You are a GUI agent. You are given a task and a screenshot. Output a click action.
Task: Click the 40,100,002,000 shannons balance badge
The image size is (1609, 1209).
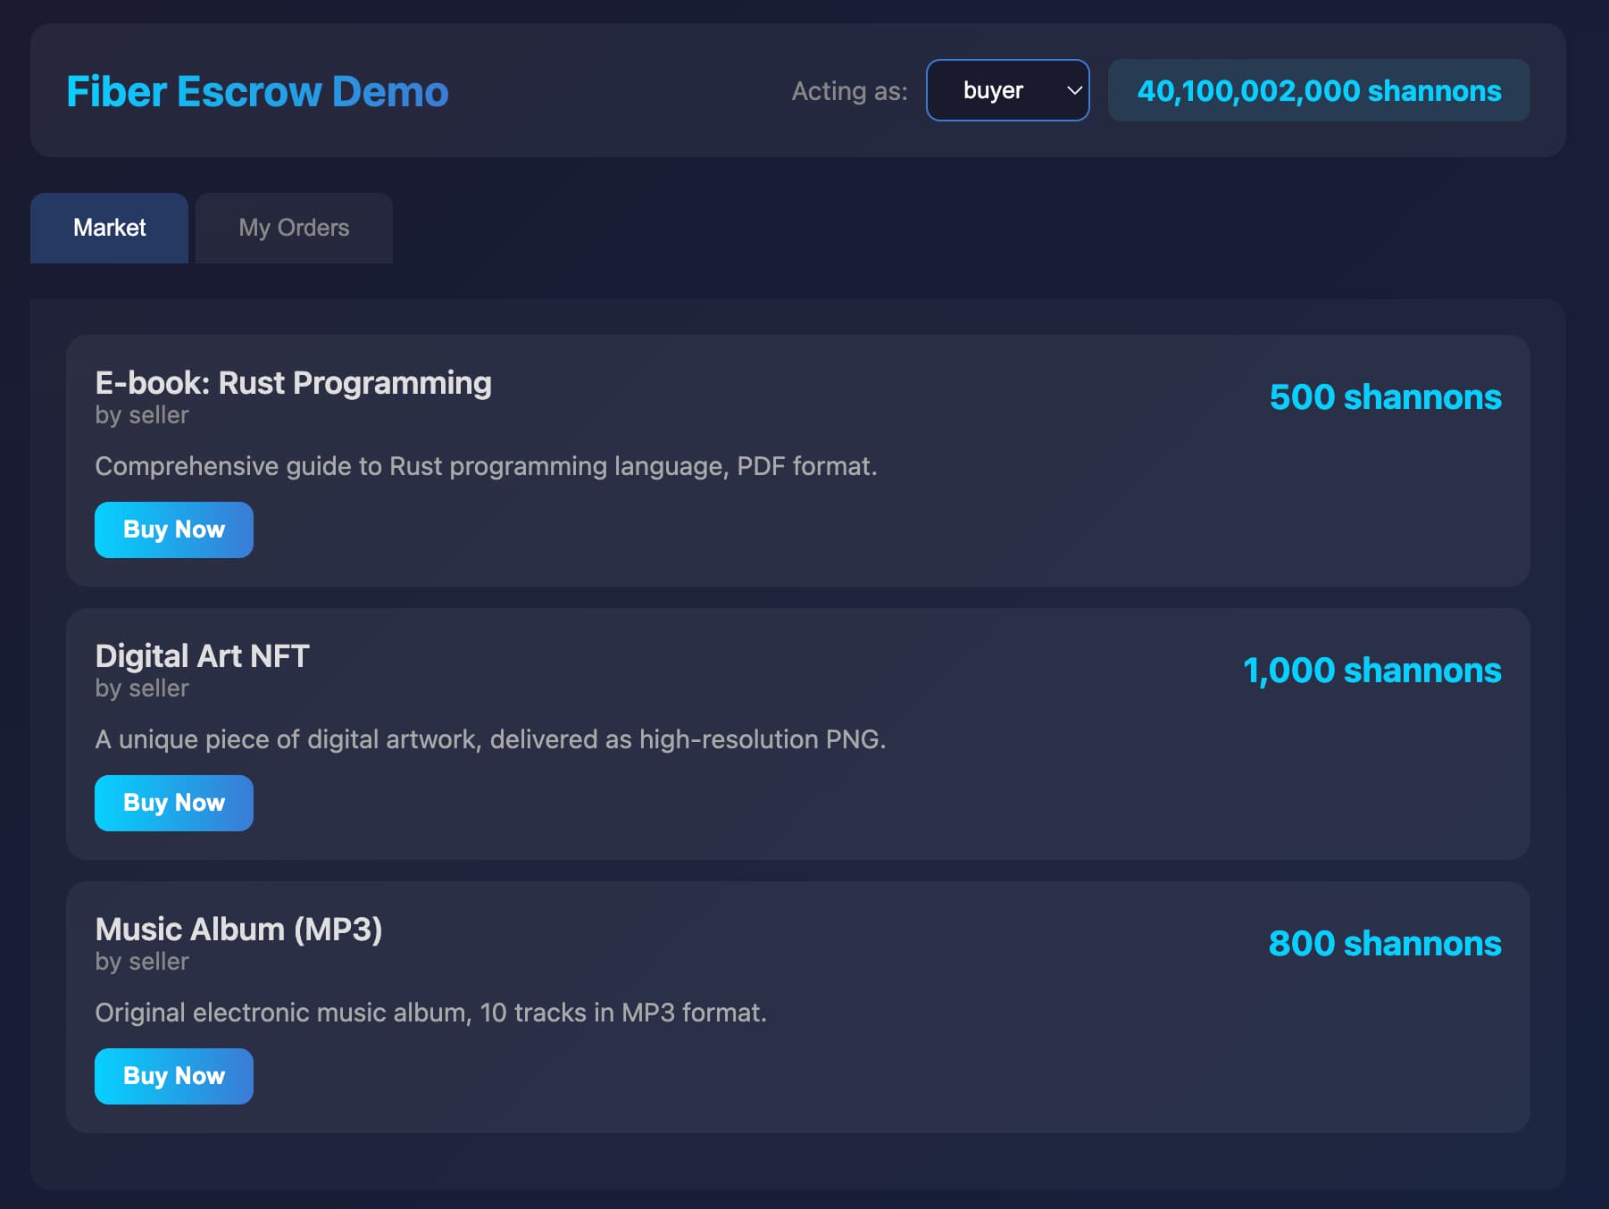tap(1318, 90)
